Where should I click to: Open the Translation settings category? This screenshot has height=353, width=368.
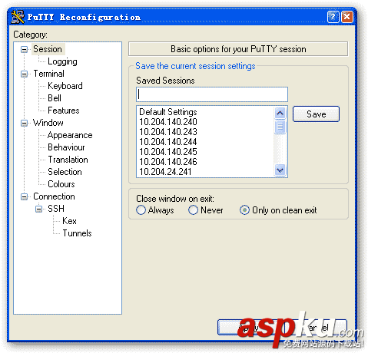pos(68,160)
